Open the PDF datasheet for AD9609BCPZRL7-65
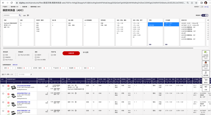This screenshot has width=211, height=115. point(8,94)
